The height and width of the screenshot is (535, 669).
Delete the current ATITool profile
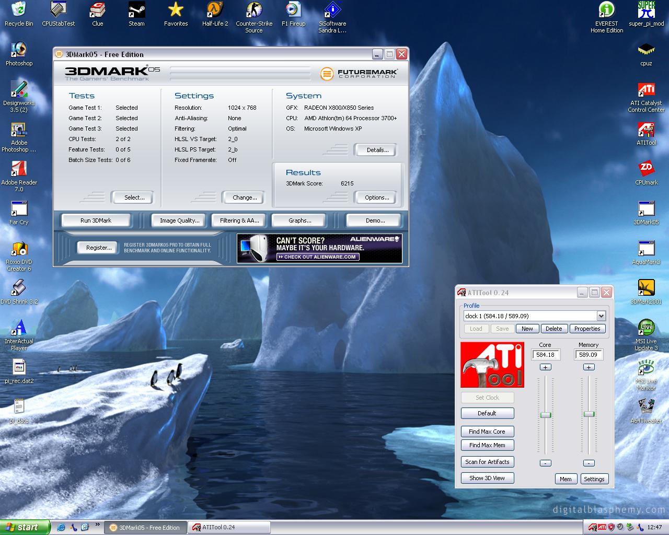click(553, 329)
